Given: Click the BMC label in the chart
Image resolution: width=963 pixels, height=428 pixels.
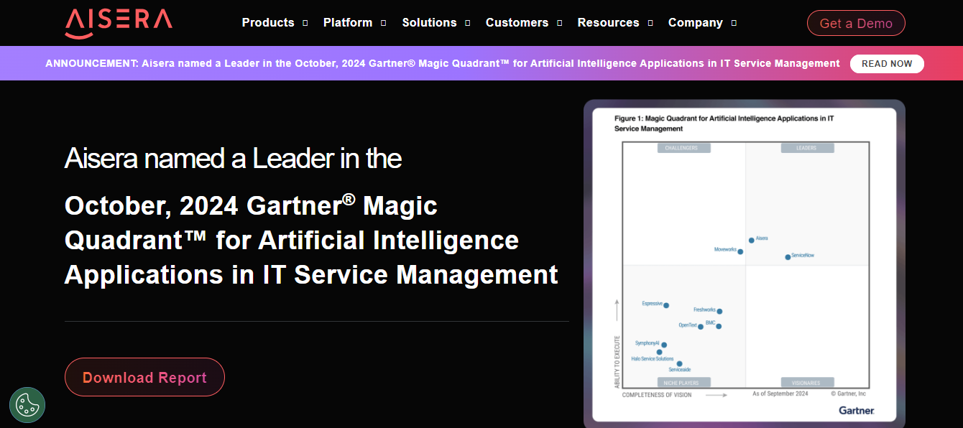Looking at the screenshot, I should click(x=710, y=322).
